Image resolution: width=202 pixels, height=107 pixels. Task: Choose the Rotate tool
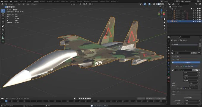click(3, 22)
